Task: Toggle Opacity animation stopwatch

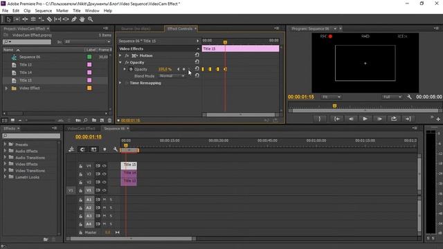Action: (x=131, y=69)
